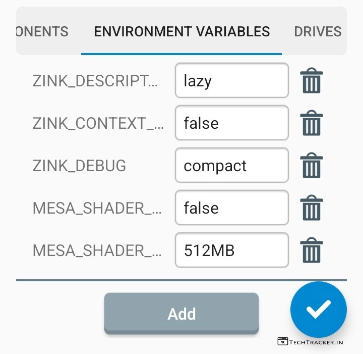Go to the partially visible Components tab

pos(42,31)
